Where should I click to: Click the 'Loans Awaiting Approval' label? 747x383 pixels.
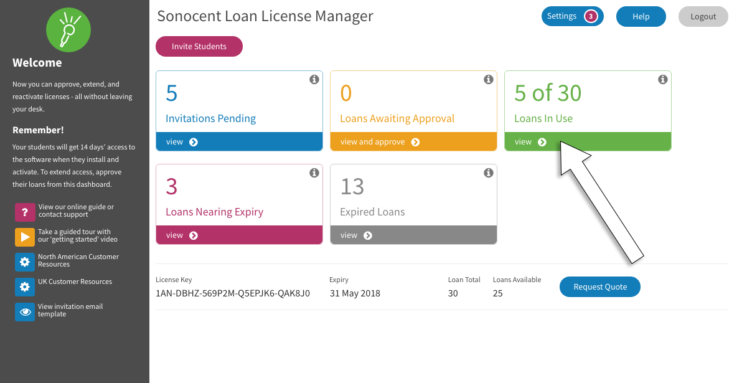click(397, 118)
